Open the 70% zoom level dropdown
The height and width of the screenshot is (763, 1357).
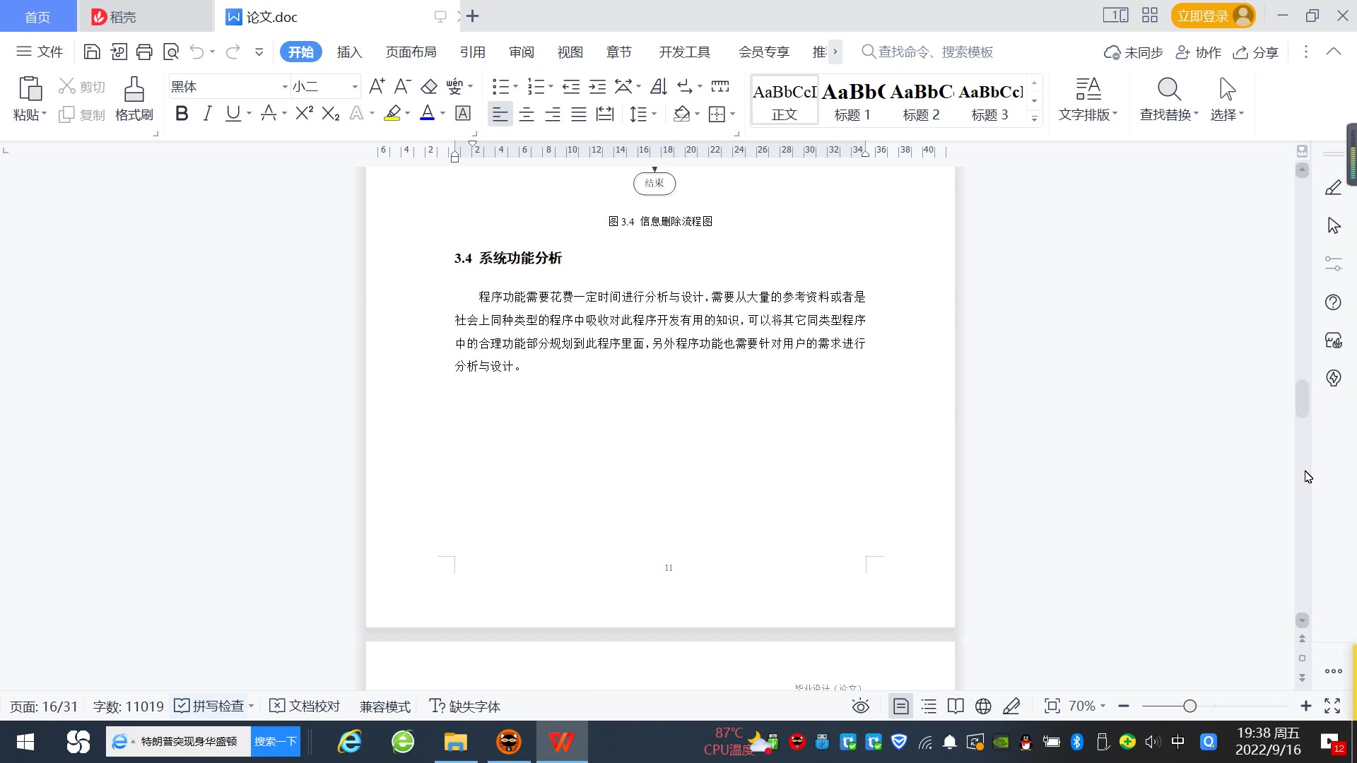click(x=1086, y=706)
